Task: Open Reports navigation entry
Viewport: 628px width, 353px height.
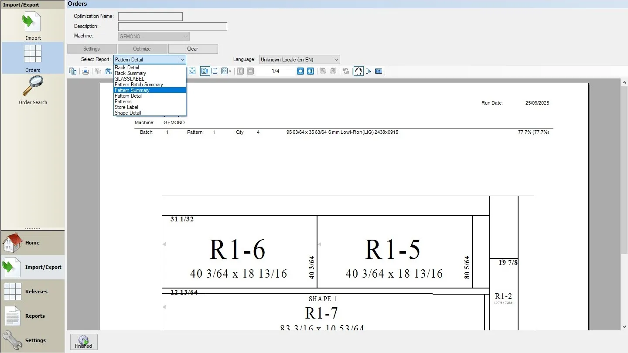Action: 33,316
